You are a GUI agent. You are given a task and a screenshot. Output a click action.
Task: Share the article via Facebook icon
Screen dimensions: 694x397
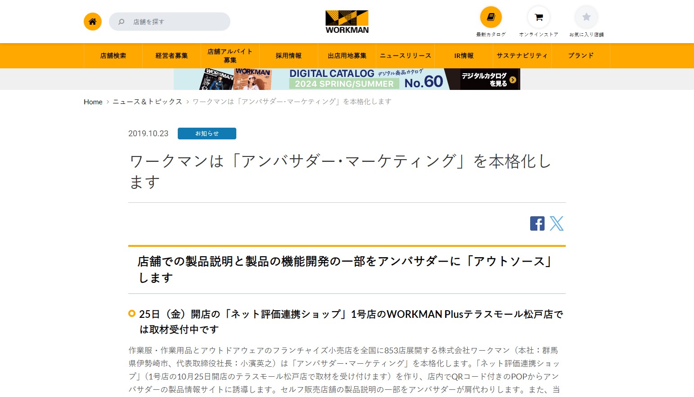537,223
